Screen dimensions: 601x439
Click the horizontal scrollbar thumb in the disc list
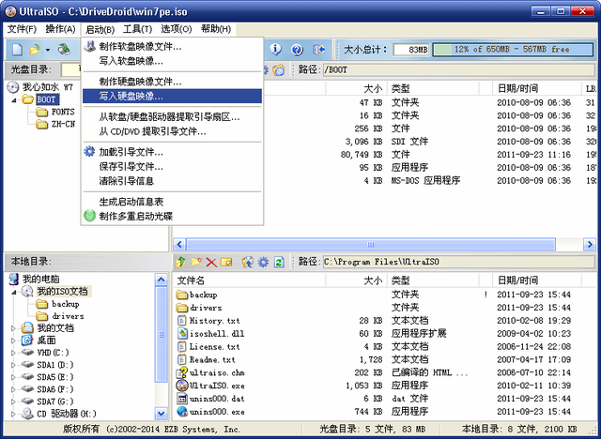[x=370, y=244]
